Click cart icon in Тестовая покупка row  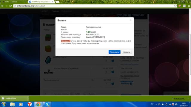click(113, 84)
